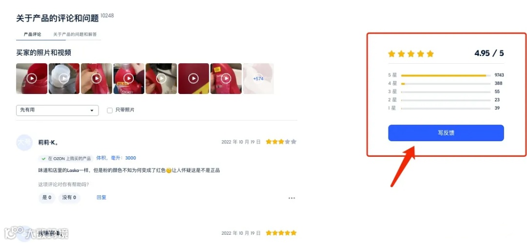
Task: Click the three-star rating on first review
Action: point(281,142)
